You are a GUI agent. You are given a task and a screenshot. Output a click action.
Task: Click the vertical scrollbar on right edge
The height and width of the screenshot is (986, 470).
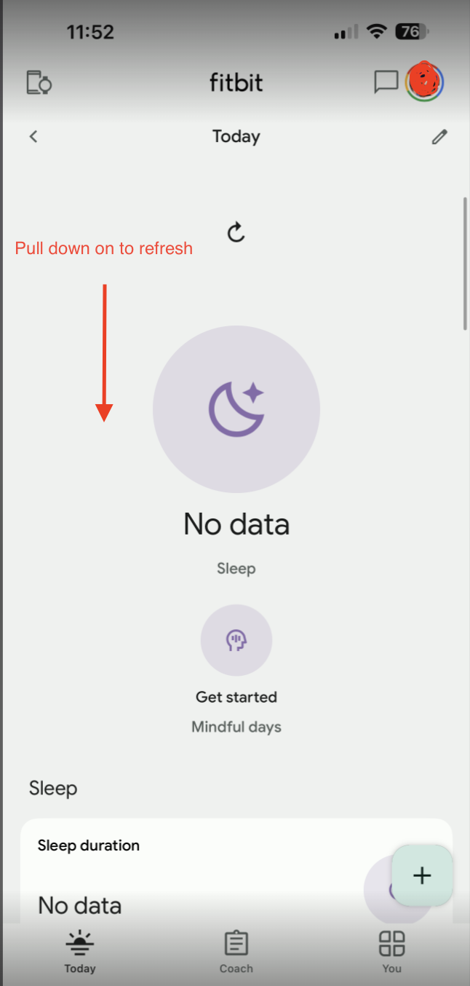[x=465, y=264]
